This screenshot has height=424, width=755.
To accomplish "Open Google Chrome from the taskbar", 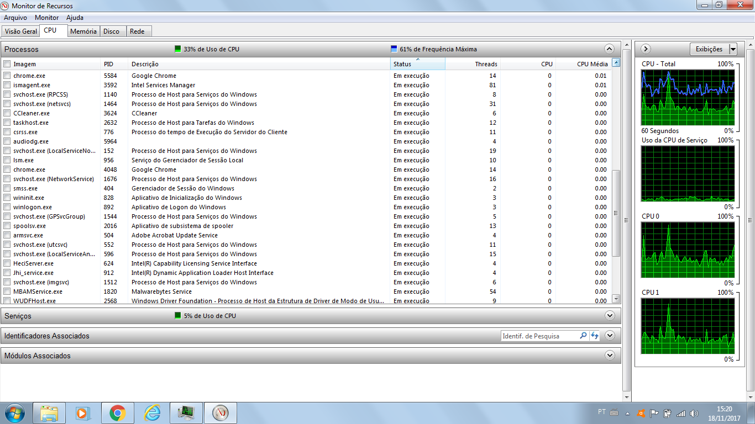I will click(x=117, y=413).
